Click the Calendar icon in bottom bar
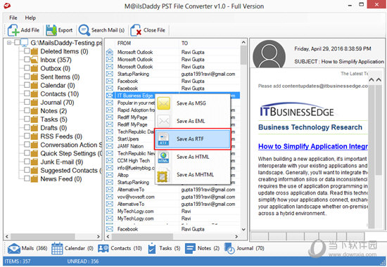Viewport: 387px width, 267px height. (x=57, y=248)
